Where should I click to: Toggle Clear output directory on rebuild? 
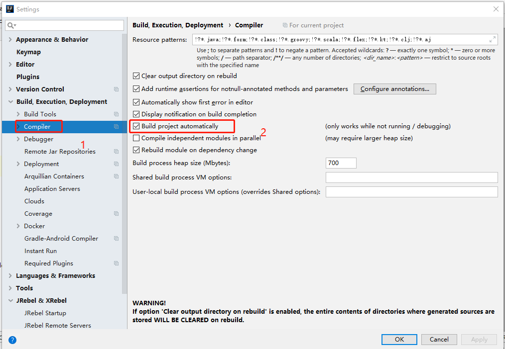pyautogui.click(x=136, y=76)
